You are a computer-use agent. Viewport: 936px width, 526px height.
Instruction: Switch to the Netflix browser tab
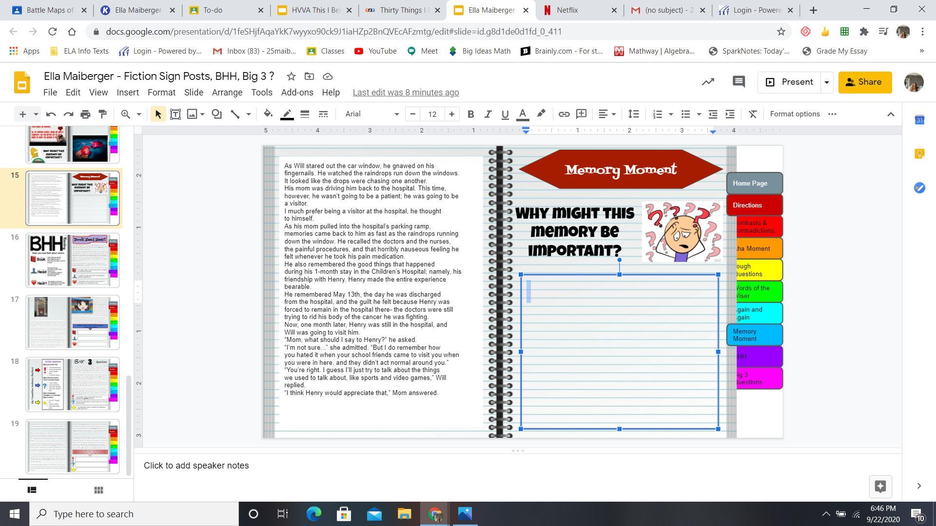click(567, 10)
